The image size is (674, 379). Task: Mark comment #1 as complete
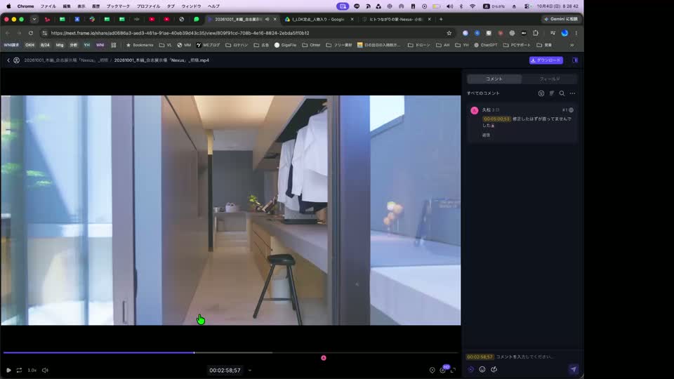(x=571, y=110)
